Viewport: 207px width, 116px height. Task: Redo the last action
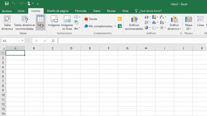click(x=21, y=4)
